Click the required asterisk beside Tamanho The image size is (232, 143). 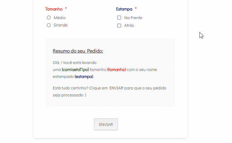pos(66,9)
